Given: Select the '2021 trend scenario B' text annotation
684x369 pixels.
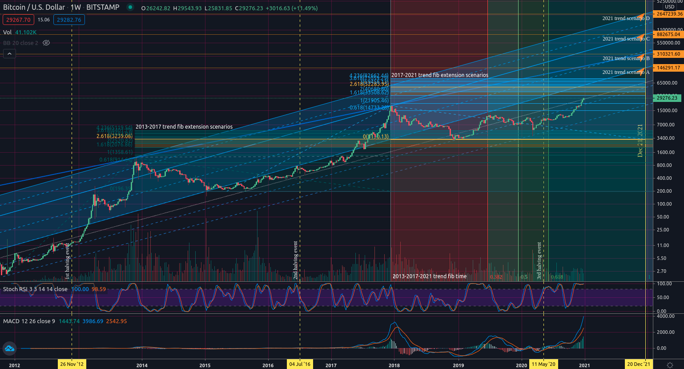Looking at the screenshot, I should pyautogui.click(x=626, y=58).
